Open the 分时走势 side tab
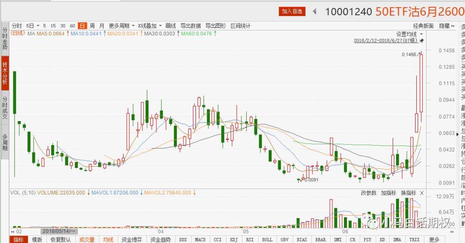This screenshot has width=465, height=243. 5,39
